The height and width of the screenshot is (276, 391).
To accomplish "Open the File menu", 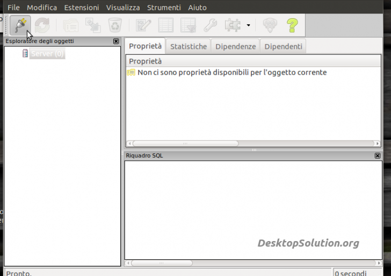I will click(x=14, y=8).
